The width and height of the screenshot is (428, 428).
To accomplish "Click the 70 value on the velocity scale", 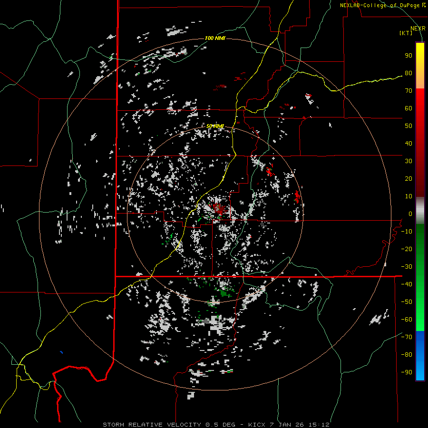I will [x=409, y=91].
